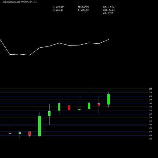Click the 251 price axis label
Image resolution: width=158 pixels, height=158 pixels.
click(150, 100)
